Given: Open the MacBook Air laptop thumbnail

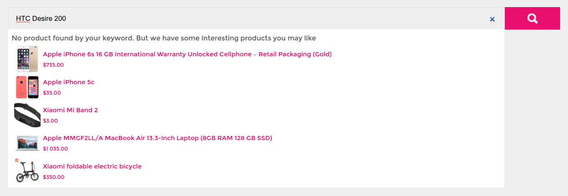Looking at the screenshot, I should click(28, 143).
